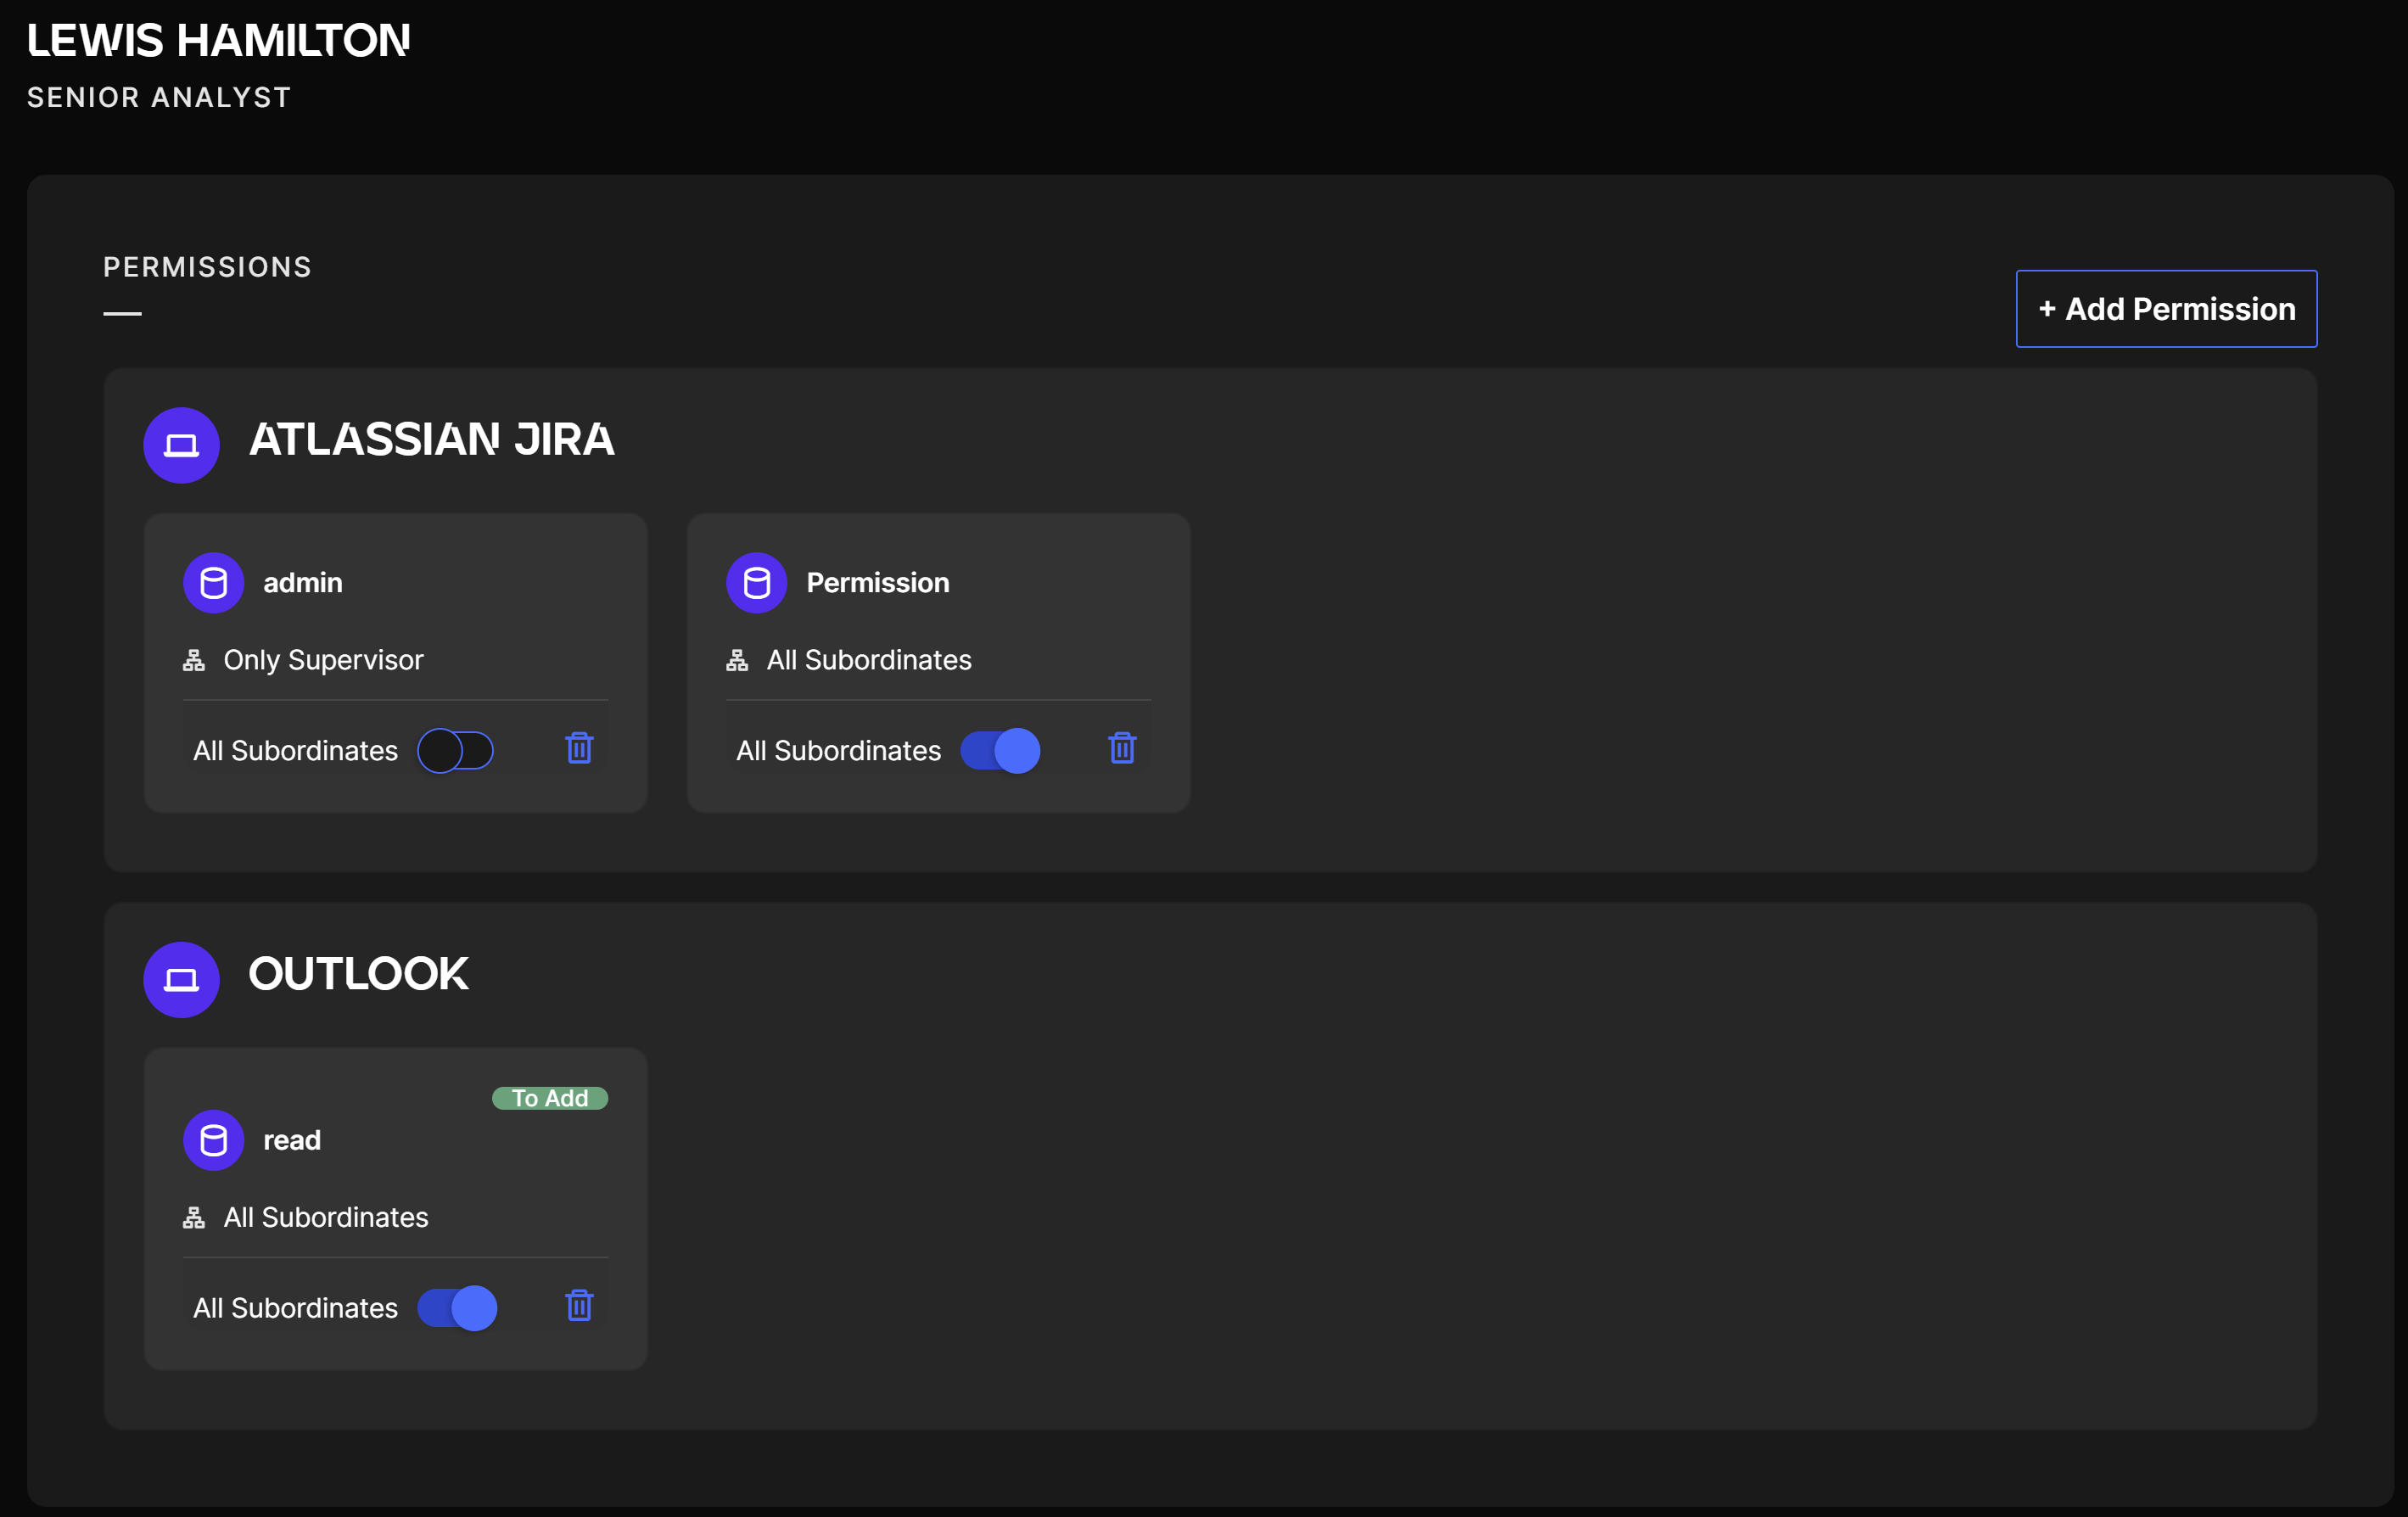Viewport: 2408px width, 1517px height.
Task: Click hierarchy icon in the read card
Action: [194, 1217]
